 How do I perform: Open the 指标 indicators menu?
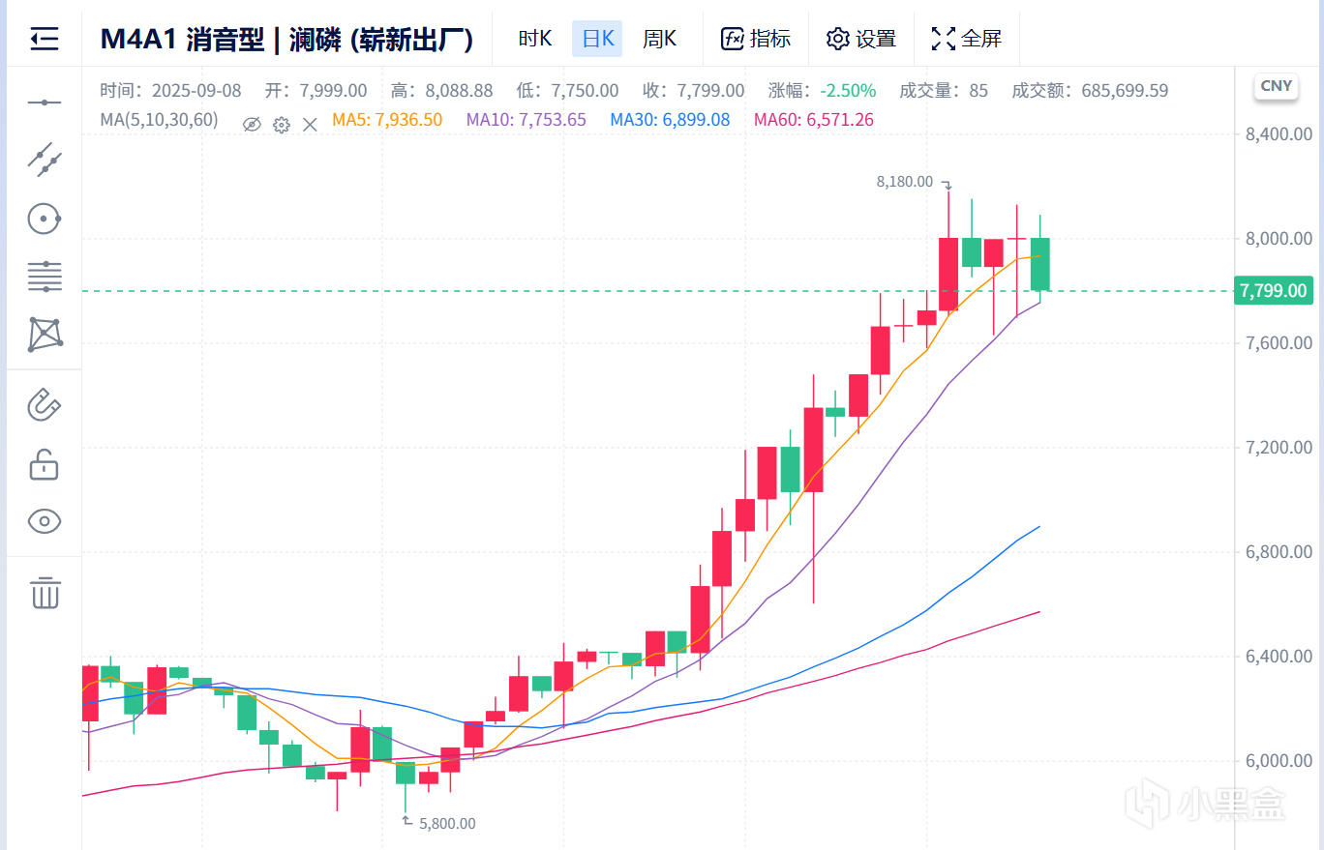[756, 39]
